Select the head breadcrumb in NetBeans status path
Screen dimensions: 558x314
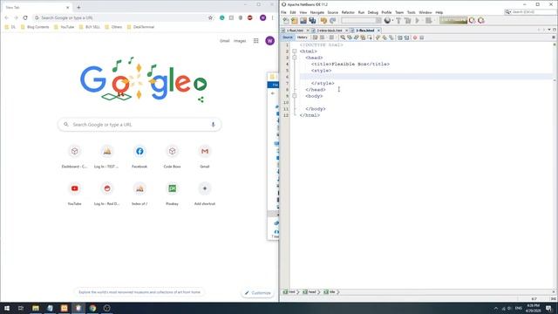point(310,292)
